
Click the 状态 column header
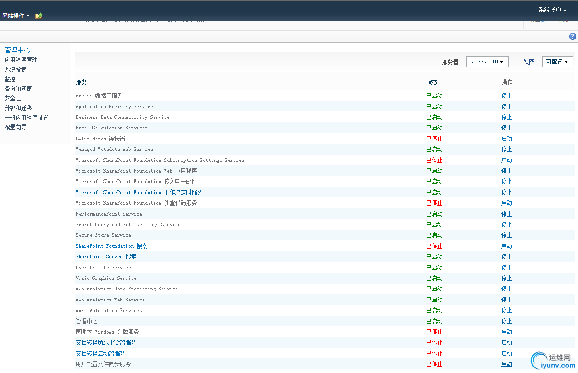(x=432, y=82)
